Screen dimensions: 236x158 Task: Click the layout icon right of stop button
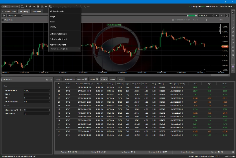click(227, 15)
